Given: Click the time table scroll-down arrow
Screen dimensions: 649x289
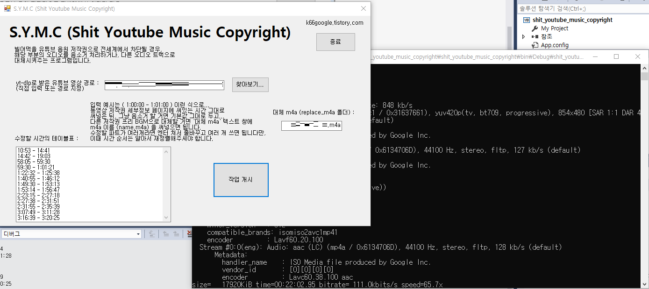Looking at the screenshot, I should pos(166,218).
